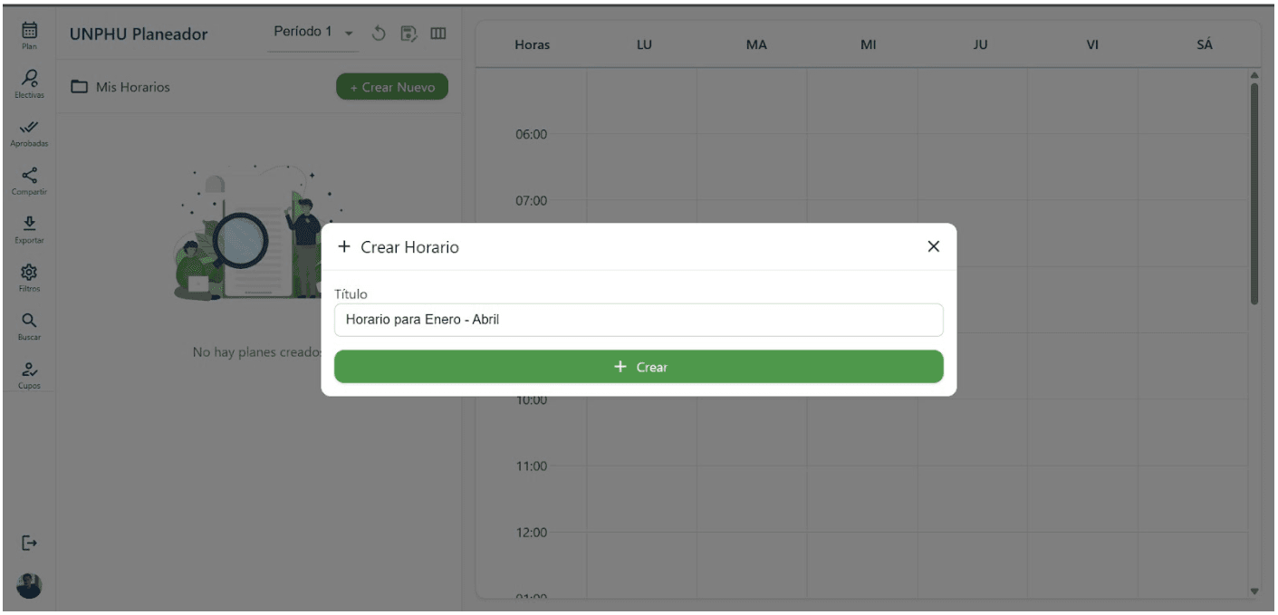Click the MI column header
Viewport: 1278px width, 615px height.
(x=868, y=44)
